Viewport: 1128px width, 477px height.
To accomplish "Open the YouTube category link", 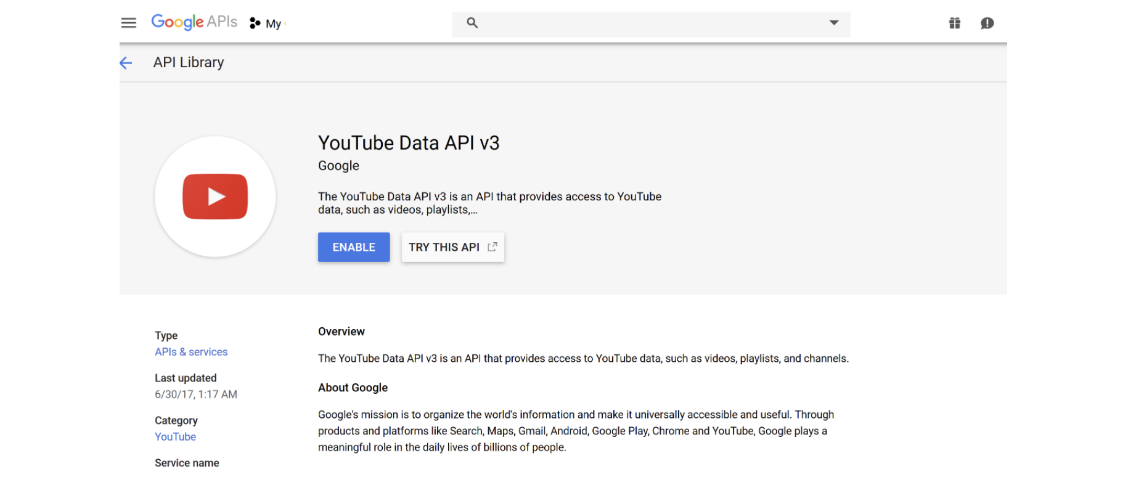I will pyautogui.click(x=175, y=437).
